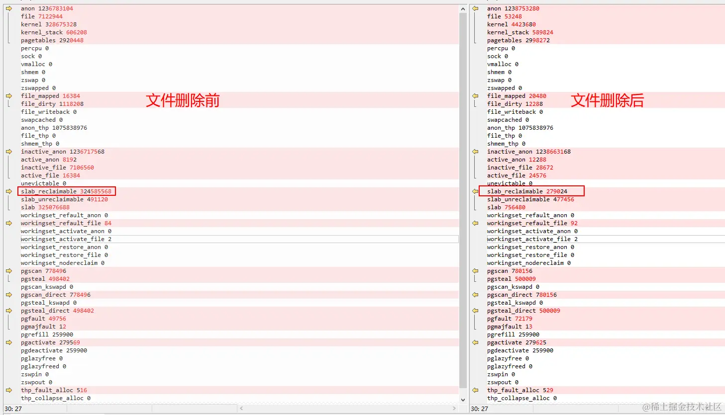Select left line 'pgsteal 498402'
The height and width of the screenshot is (415, 725).
pos(45,279)
